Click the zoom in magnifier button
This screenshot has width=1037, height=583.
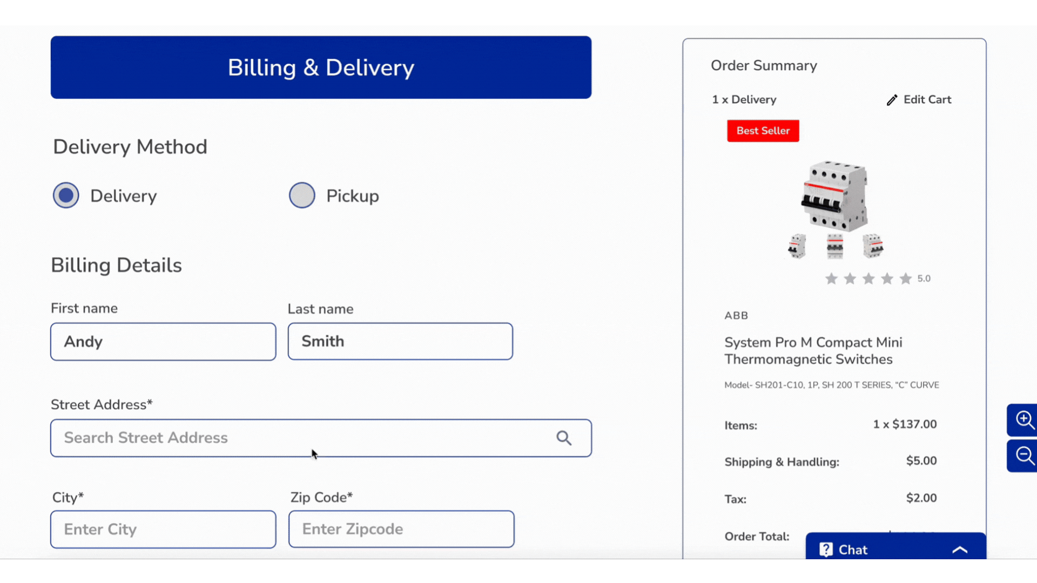pyautogui.click(x=1024, y=419)
